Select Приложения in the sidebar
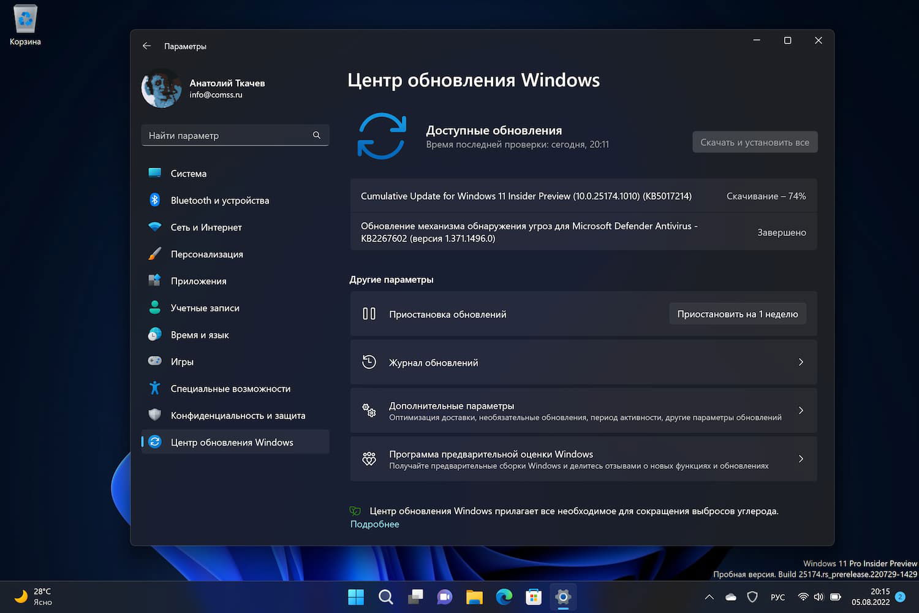 [x=235, y=281]
